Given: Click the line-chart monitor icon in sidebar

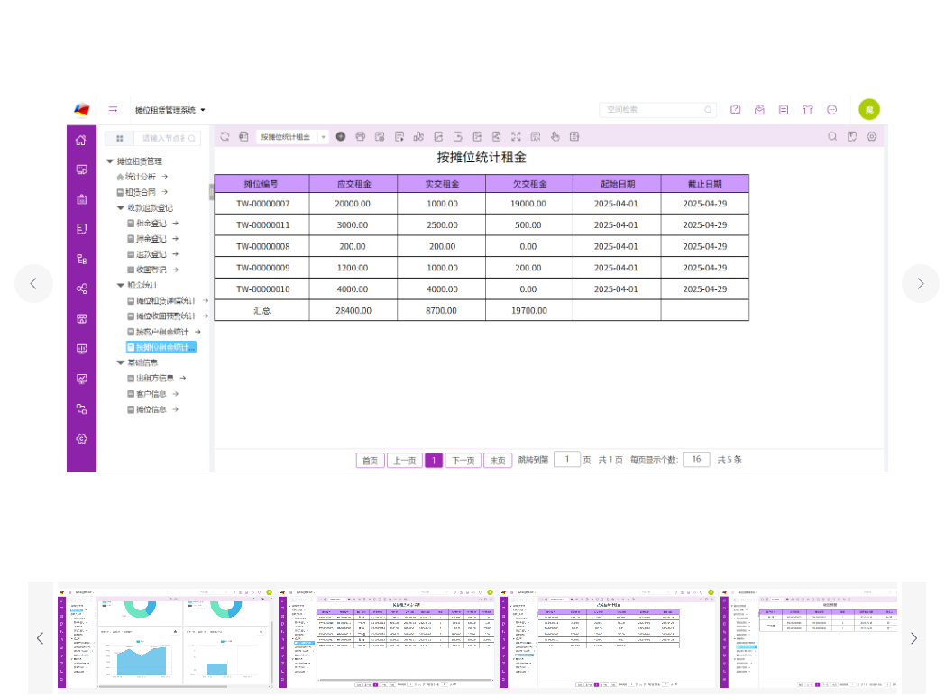Looking at the screenshot, I should coord(81,379).
